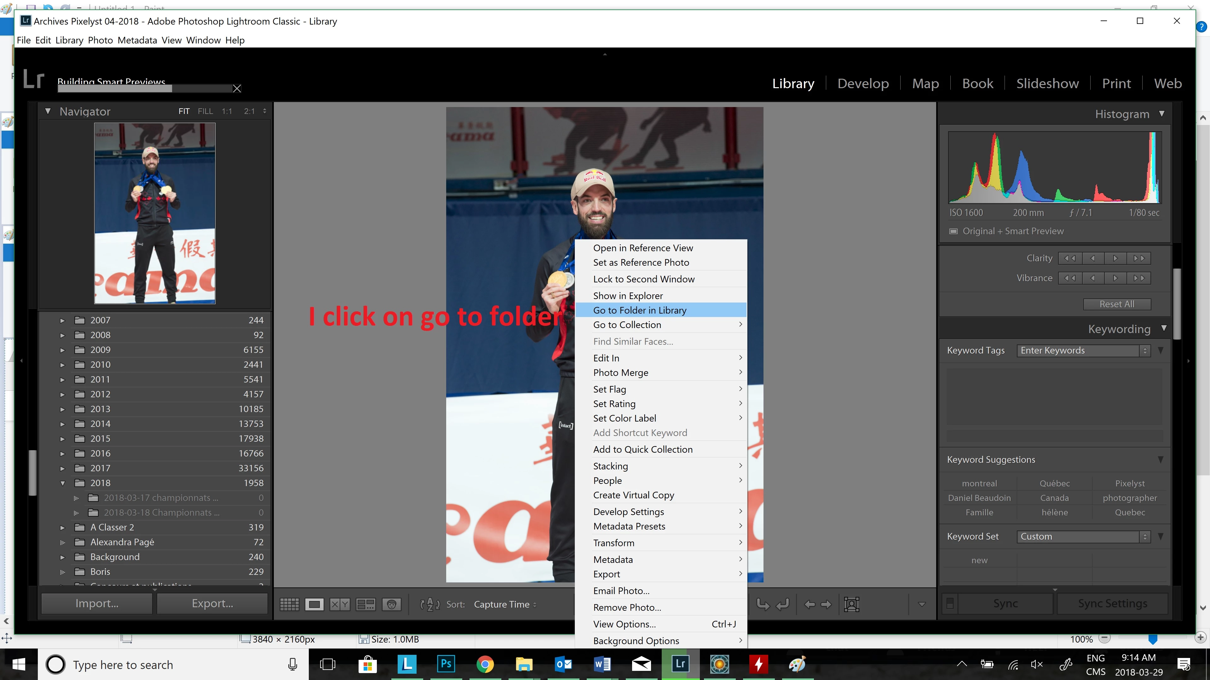Viewport: 1210px width, 680px height.
Task: Select FILL zoom level in Navigator
Action: click(x=205, y=111)
